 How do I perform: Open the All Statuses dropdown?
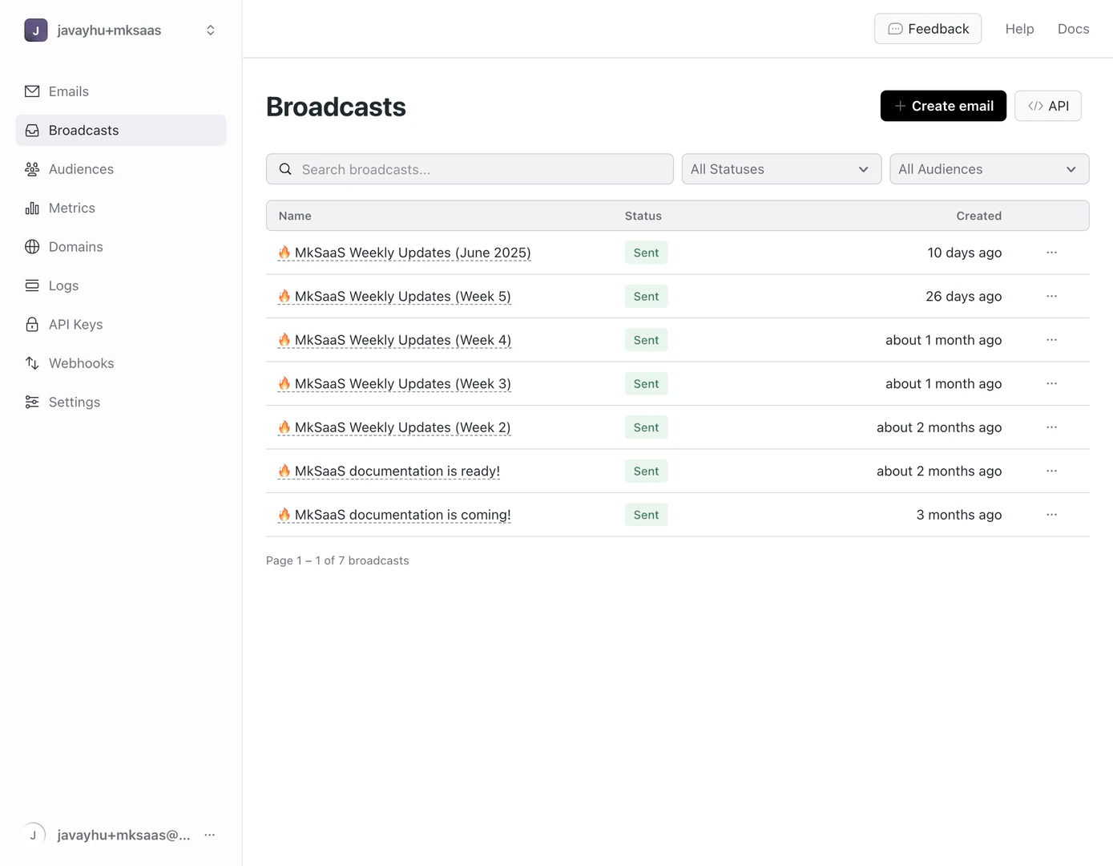coord(780,169)
